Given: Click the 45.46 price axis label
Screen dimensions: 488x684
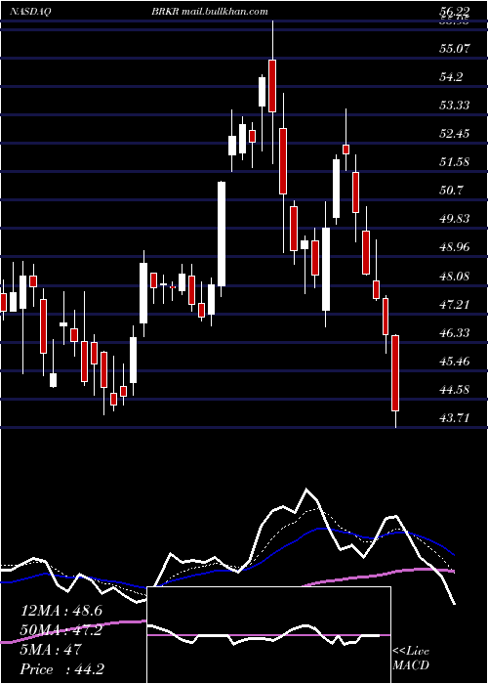Looking at the screenshot, I should [455, 362].
